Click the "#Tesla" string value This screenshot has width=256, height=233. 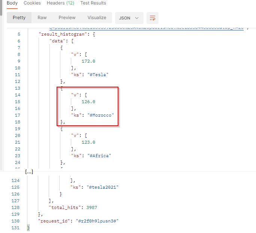point(98,75)
